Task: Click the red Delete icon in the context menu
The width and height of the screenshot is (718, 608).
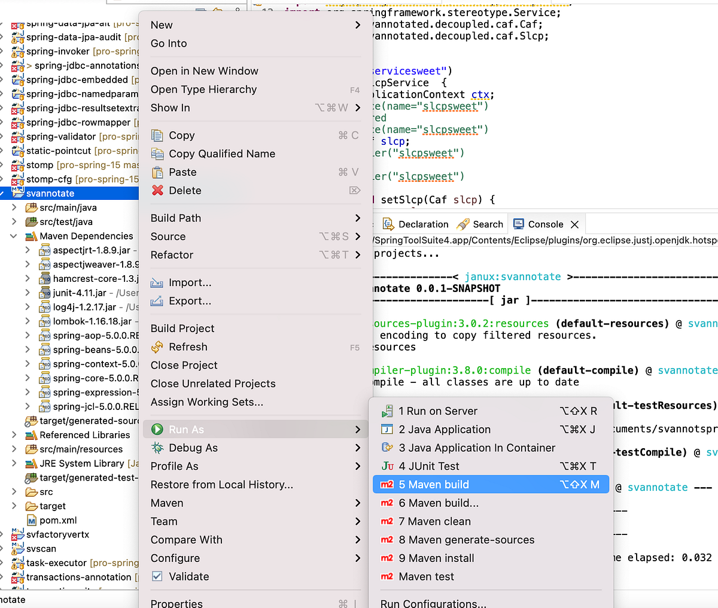Action: (x=157, y=190)
